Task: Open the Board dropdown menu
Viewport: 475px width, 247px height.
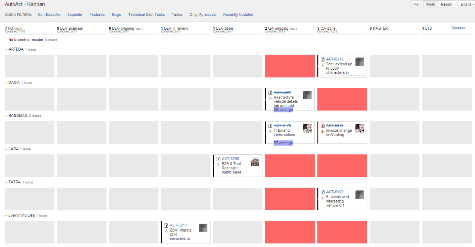Action: click(466, 4)
